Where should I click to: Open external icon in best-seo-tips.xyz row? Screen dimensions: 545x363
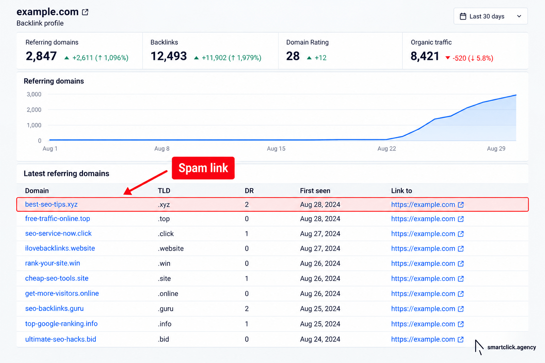(461, 205)
